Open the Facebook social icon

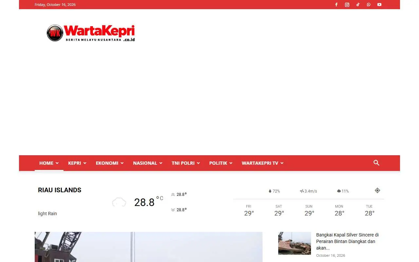[336, 5]
